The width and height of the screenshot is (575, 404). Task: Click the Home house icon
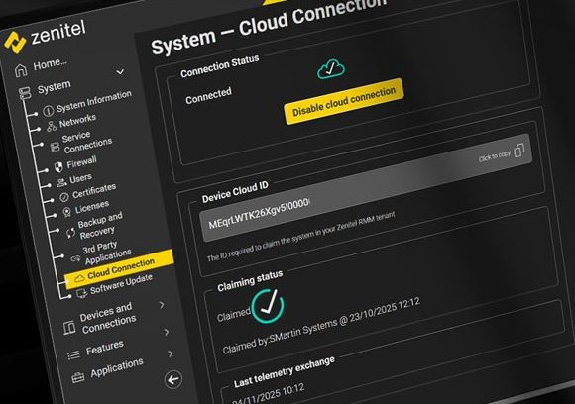click(x=21, y=70)
